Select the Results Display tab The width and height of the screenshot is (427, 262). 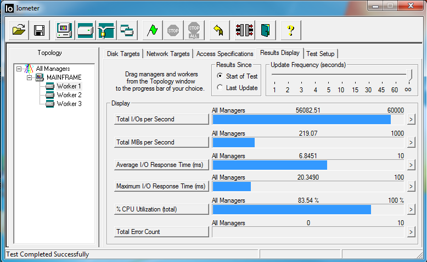(x=280, y=53)
